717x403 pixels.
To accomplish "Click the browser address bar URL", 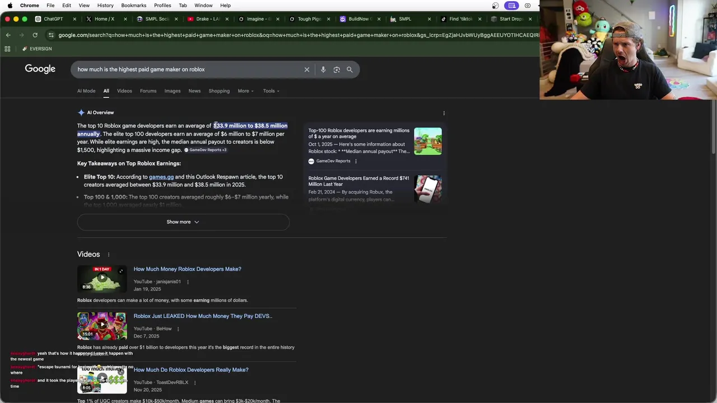I will (x=298, y=35).
